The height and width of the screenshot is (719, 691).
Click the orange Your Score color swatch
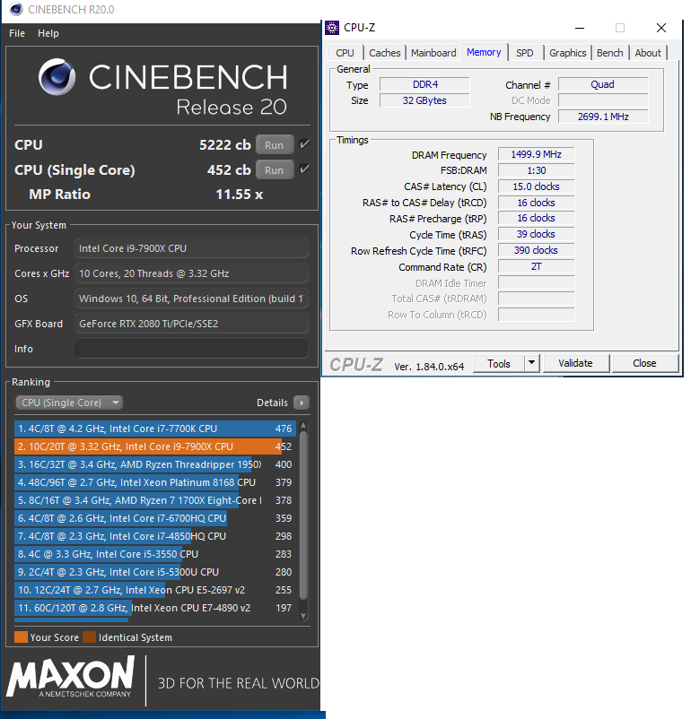22,637
